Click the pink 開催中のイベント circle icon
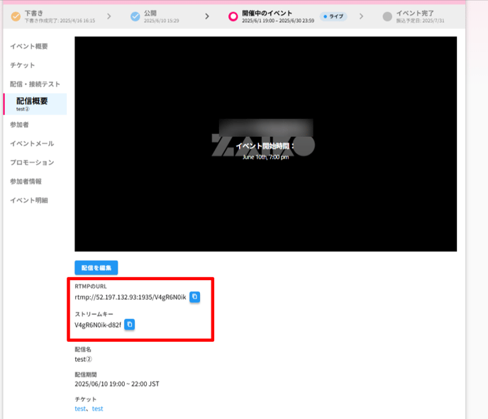This screenshot has height=419, width=488. (233, 16)
